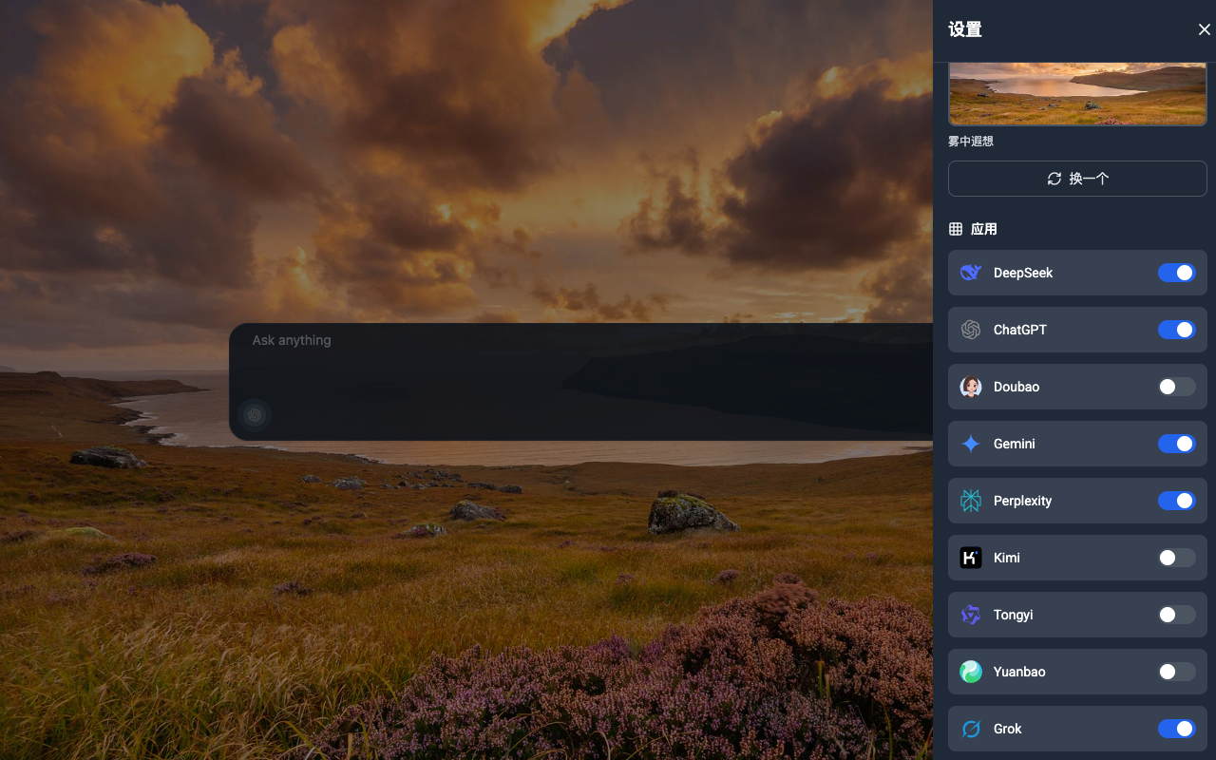Image resolution: width=1216 pixels, height=760 pixels.
Task: Click the 设置 panel title
Action: (x=965, y=29)
